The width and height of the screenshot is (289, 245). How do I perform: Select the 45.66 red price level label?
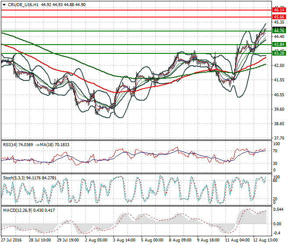pos(279,17)
